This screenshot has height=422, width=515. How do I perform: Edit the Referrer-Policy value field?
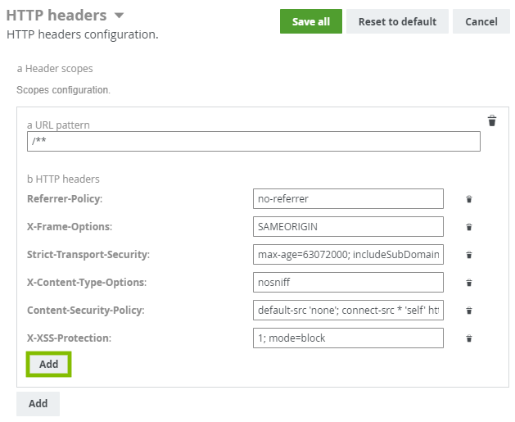(x=348, y=198)
